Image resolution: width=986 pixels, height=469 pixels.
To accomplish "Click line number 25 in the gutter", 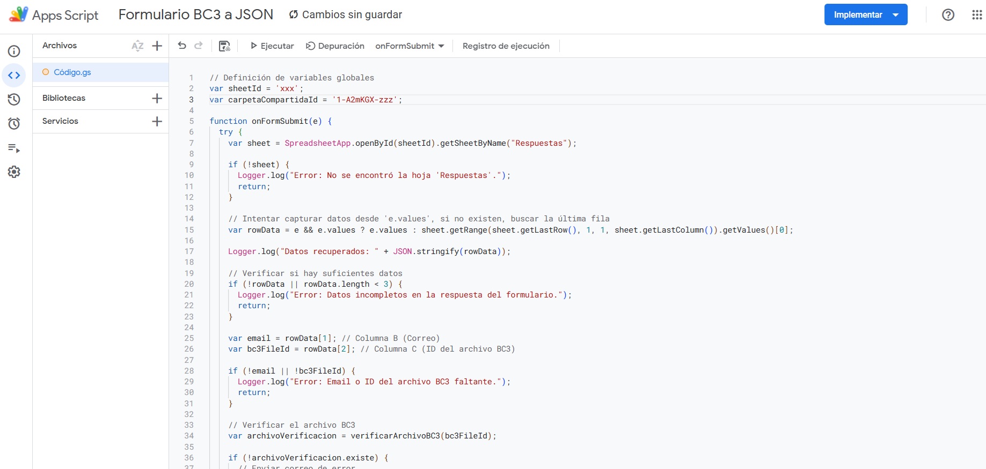I will pyautogui.click(x=189, y=338).
